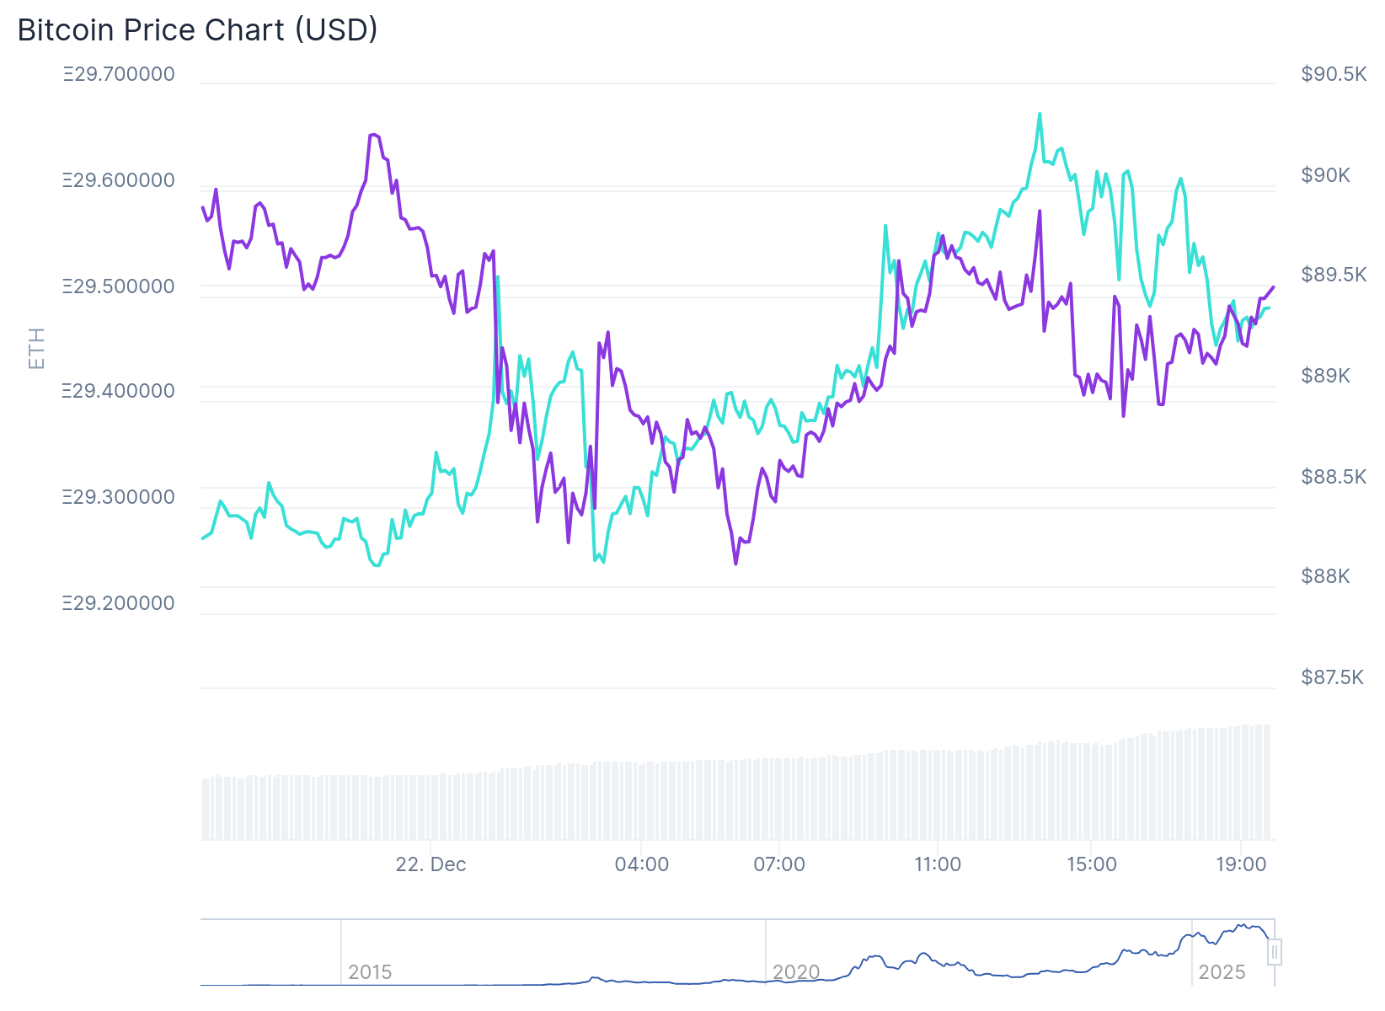This screenshot has height=1011, width=1385.
Task: Click the 11:00 time axis label
Action: coord(938,864)
